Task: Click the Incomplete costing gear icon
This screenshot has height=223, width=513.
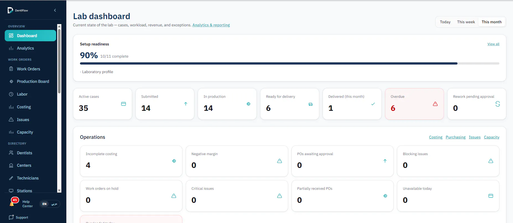Action: 174,161
